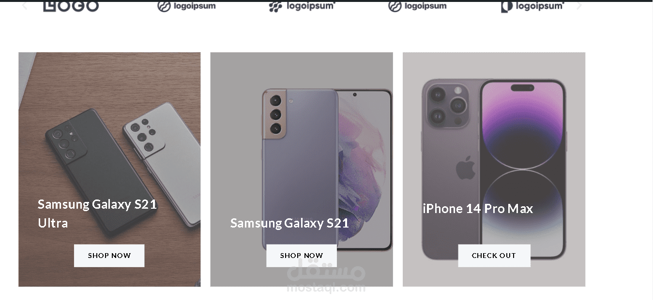This screenshot has width=653, height=300.
Task: Click the iPhone triple camera module
Action: click(x=445, y=105)
